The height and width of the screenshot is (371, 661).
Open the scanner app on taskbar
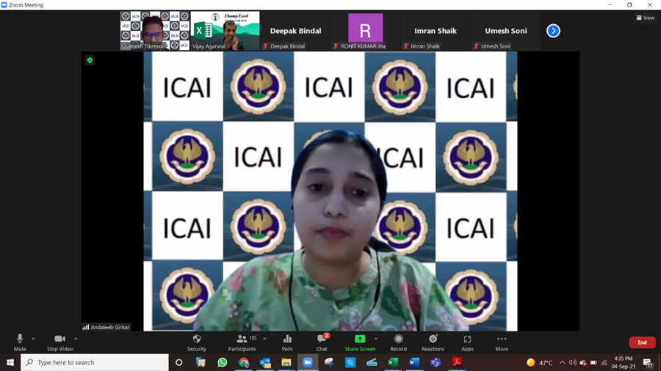(372, 362)
